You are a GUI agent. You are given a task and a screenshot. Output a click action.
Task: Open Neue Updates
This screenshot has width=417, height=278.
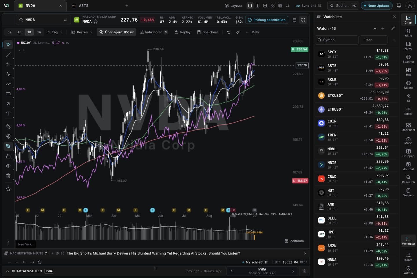(x=377, y=6)
